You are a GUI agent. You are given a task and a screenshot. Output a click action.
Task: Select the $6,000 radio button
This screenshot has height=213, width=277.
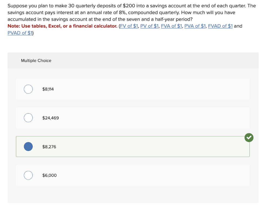[x=28, y=175]
